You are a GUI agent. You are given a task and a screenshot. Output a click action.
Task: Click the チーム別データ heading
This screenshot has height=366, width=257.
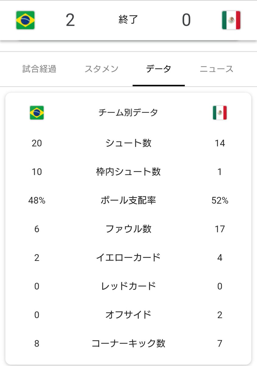128,113
